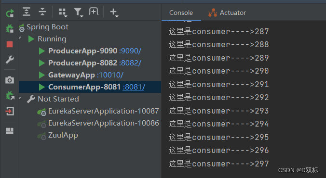Click the play icon beside Running
This screenshot has width=326, height=178.
[x=31, y=39]
